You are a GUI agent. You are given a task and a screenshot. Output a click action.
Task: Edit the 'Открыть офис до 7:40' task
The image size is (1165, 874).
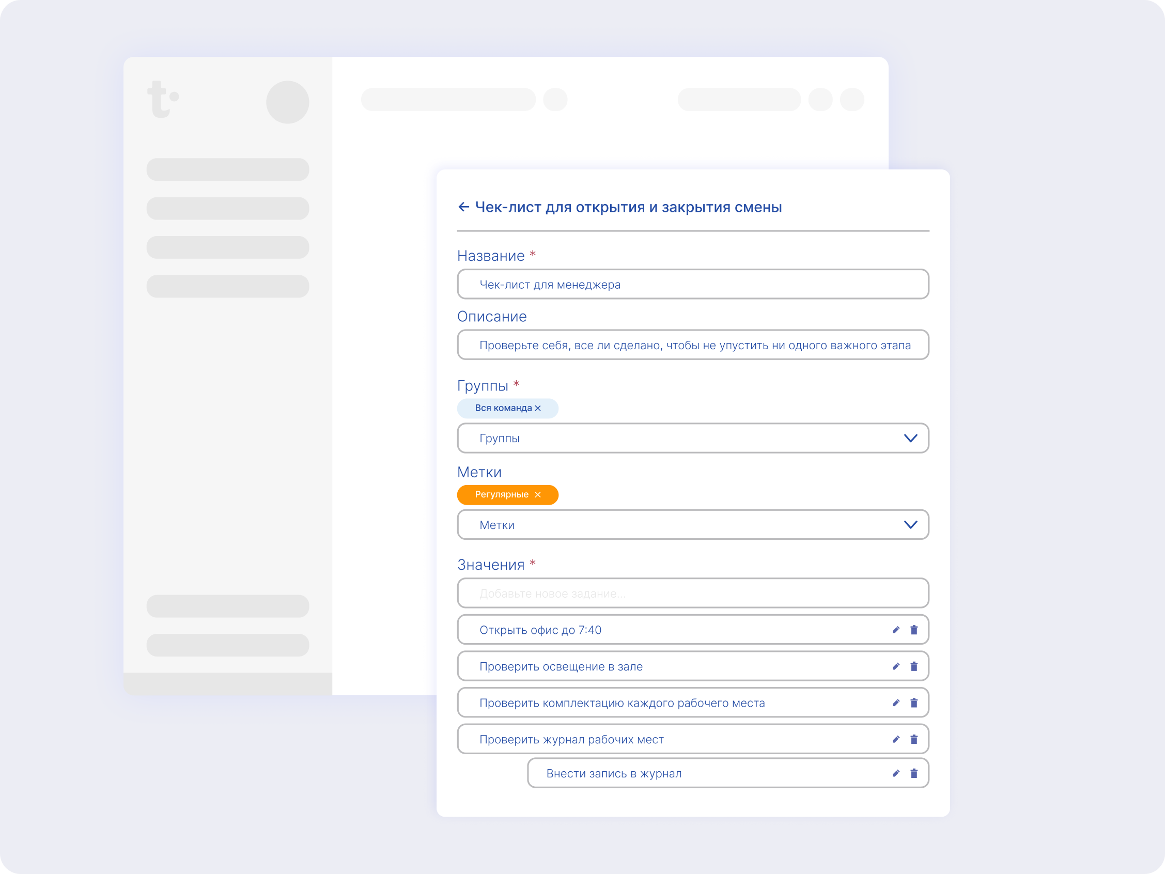896,630
